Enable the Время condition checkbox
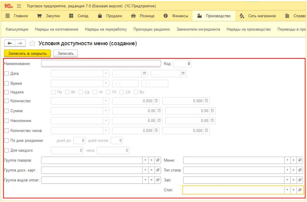This screenshot has width=307, height=202. [x=7, y=83]
